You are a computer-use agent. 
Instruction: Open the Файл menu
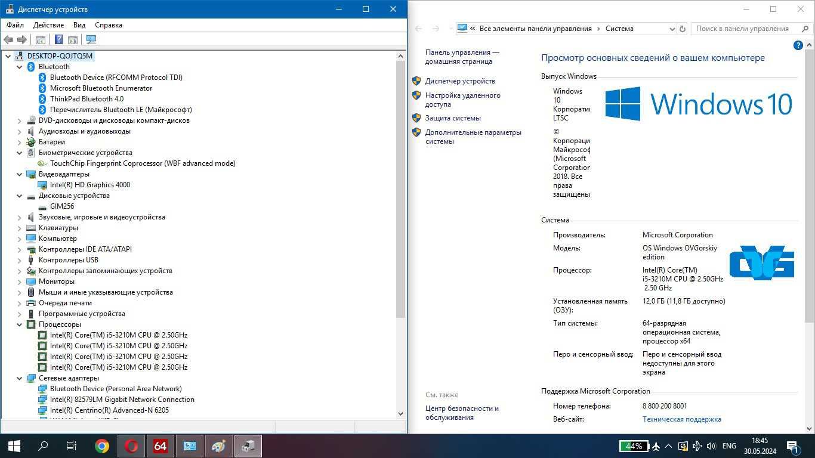(15, 25)
